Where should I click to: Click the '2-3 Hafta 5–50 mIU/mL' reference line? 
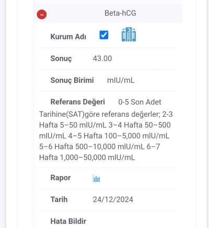73,125
